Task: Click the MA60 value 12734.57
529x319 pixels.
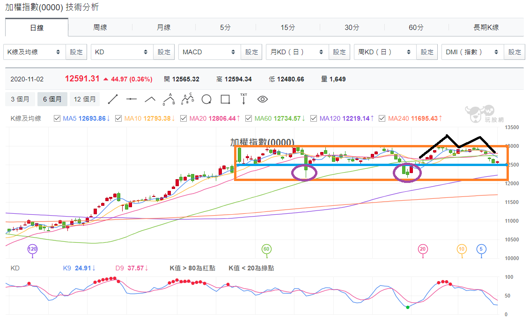Action: point(287,118)
